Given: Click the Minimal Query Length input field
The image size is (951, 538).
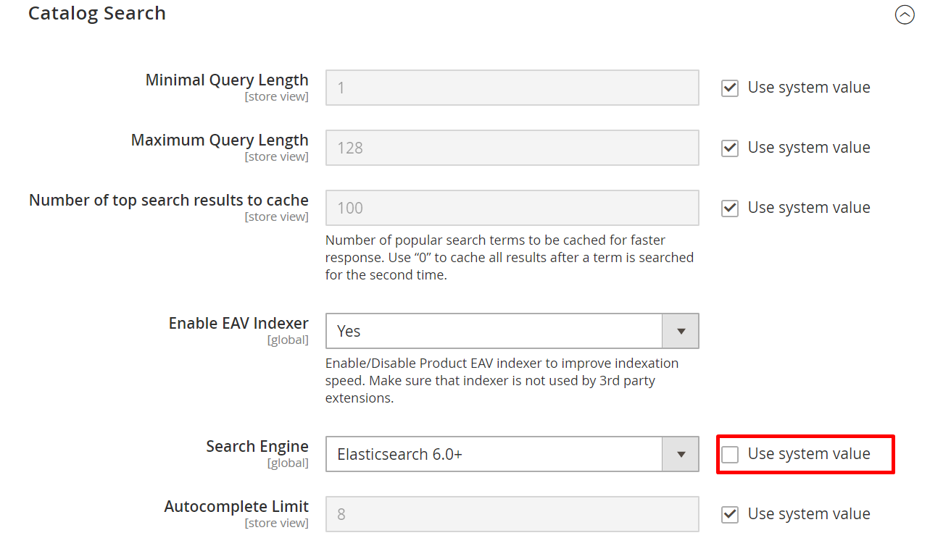Looking at the screenshot, I should [x=512, y=88].
